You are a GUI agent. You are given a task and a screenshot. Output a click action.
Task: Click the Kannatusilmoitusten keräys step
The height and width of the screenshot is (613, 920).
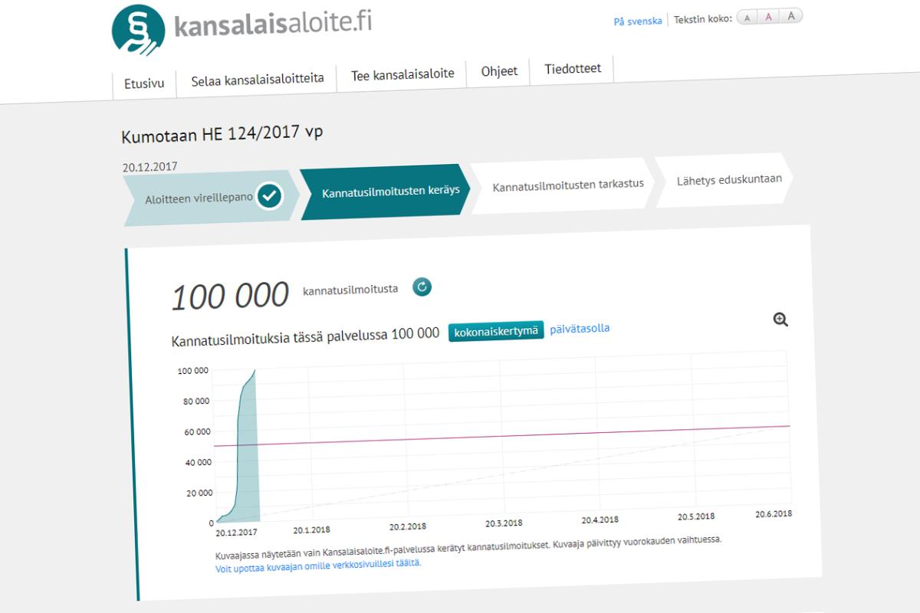pyautogui.click(x=385, y=192)
